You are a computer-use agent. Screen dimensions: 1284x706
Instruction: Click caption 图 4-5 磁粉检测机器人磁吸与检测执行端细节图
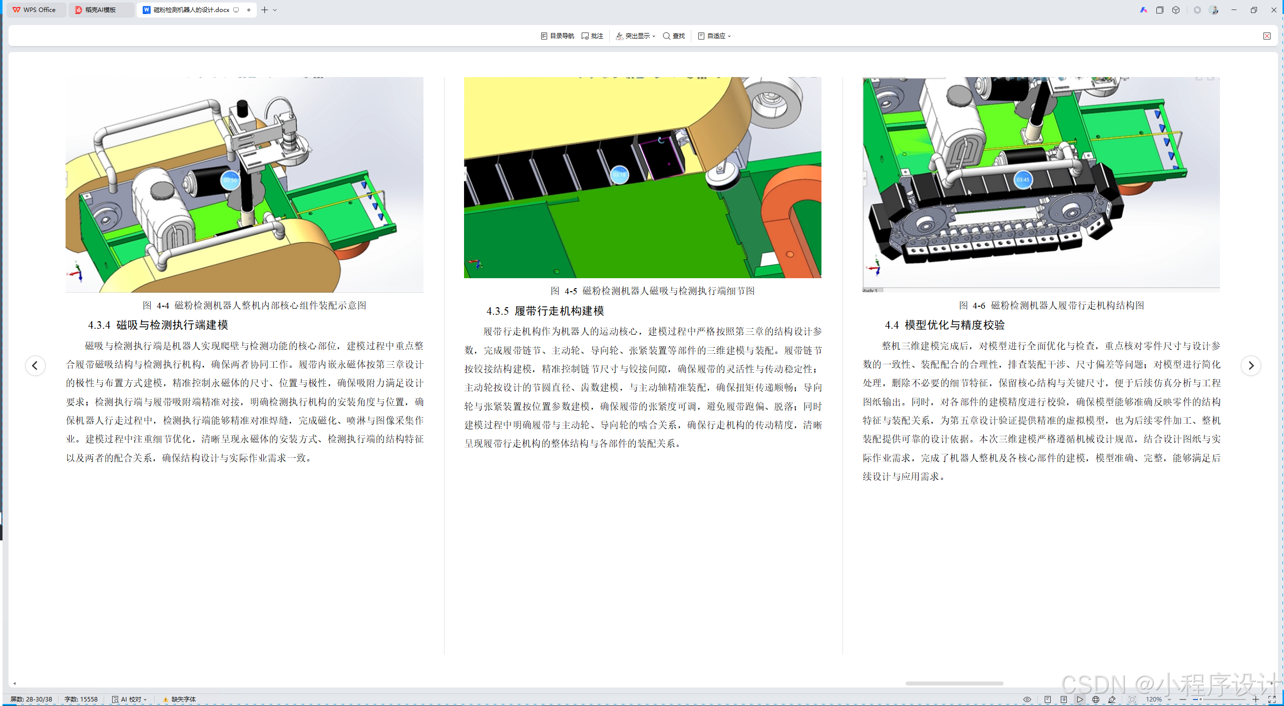point(653,291)
